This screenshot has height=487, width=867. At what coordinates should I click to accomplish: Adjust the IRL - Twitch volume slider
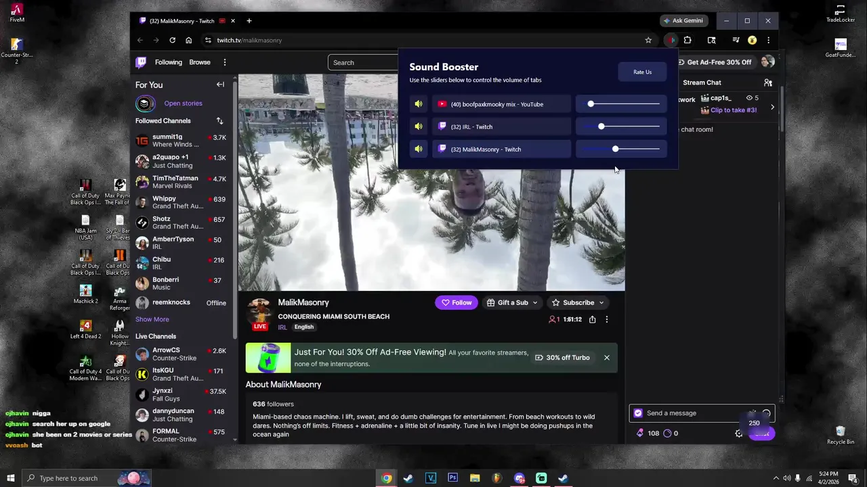[x=621, y=126]
